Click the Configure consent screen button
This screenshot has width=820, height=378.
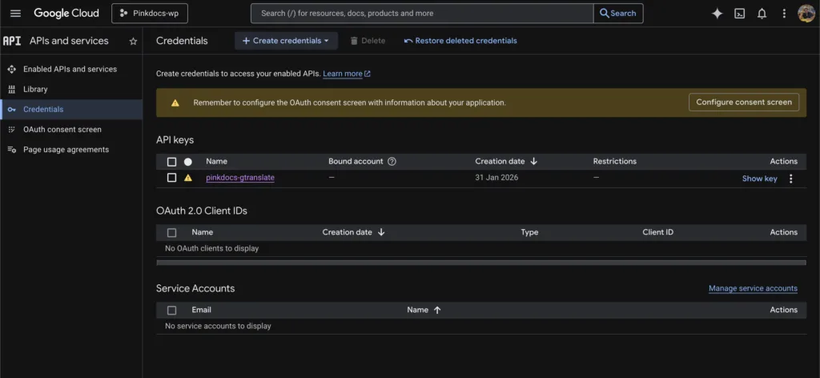(x=743, y=103)
